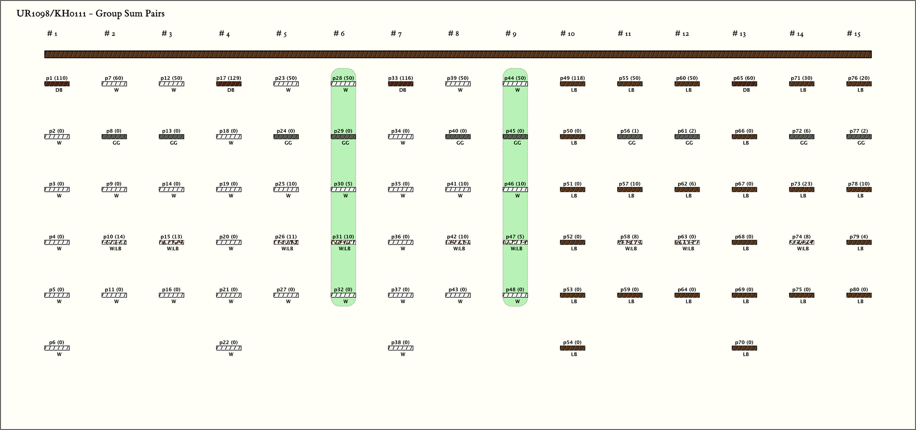Click the p72 (6) grey cord swatch
The width and height of the screenshot is (916, 430).
(801, 137)
